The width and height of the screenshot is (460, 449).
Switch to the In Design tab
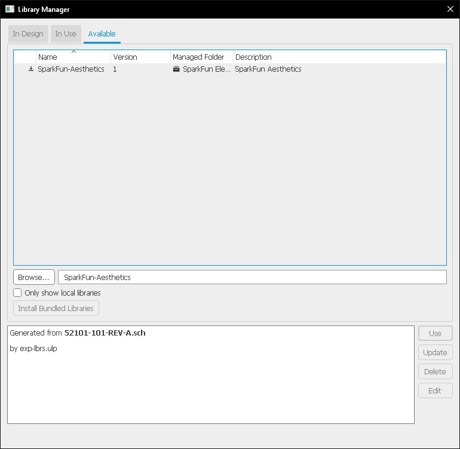pyautogui.click(x=28, y=34)
